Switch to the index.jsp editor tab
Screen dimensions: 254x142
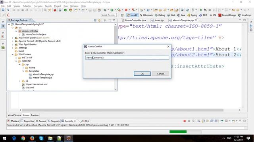158,20
